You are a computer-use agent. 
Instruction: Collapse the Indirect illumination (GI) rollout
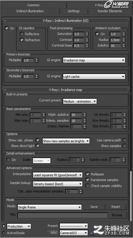65,21
